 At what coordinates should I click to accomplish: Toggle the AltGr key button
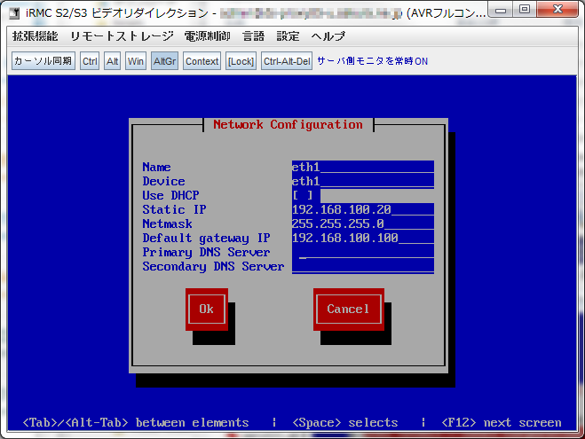pos(164,61)
